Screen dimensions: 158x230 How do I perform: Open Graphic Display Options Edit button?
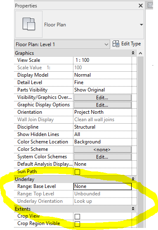pos(102,105)
